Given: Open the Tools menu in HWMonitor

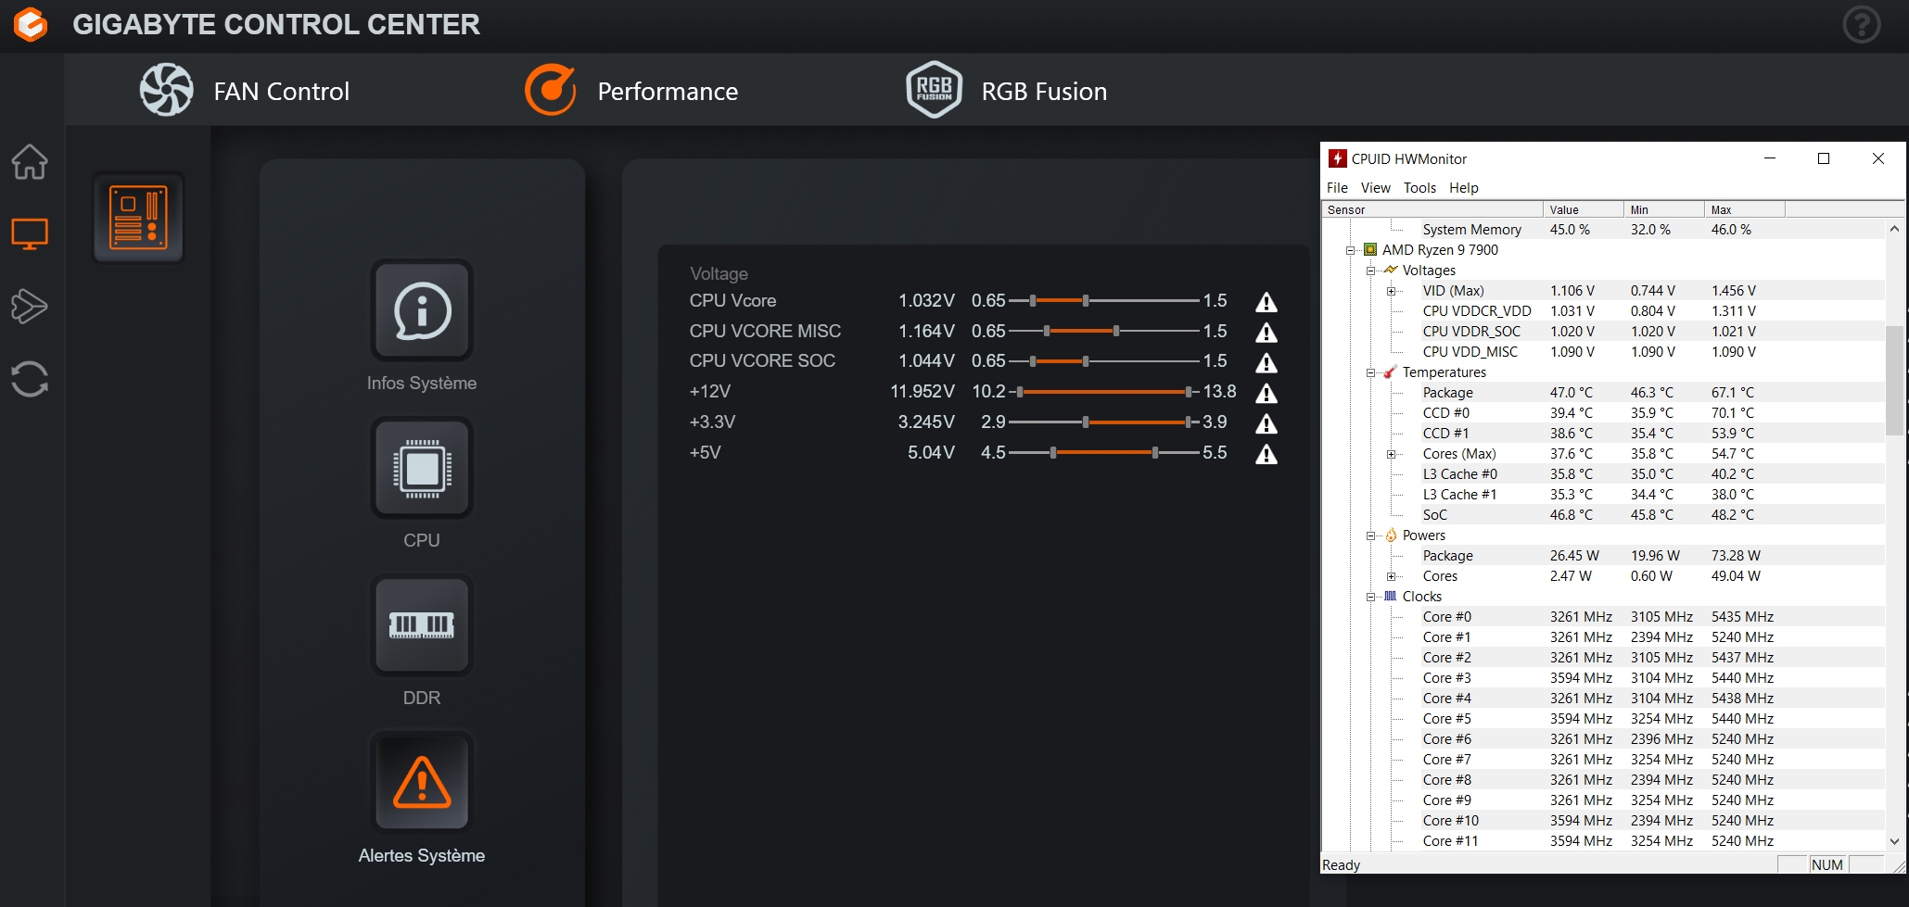Looking at the screenshot, I should coord(1419,188).
